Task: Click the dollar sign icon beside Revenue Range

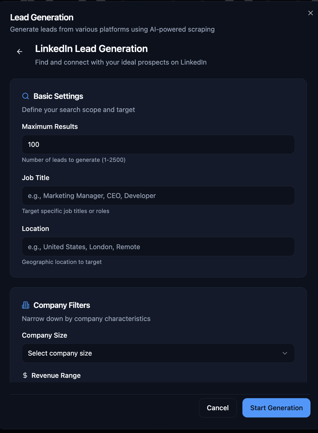Action: point(25,375)
